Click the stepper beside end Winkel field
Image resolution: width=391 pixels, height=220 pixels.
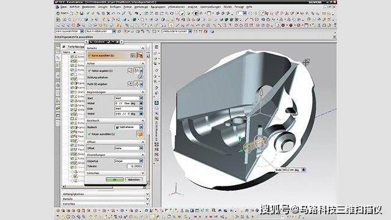click(x=141, y=114)
